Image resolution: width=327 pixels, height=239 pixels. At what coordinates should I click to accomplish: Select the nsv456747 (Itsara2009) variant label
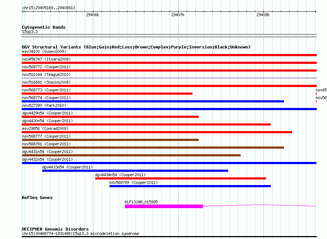pos(46,59)
